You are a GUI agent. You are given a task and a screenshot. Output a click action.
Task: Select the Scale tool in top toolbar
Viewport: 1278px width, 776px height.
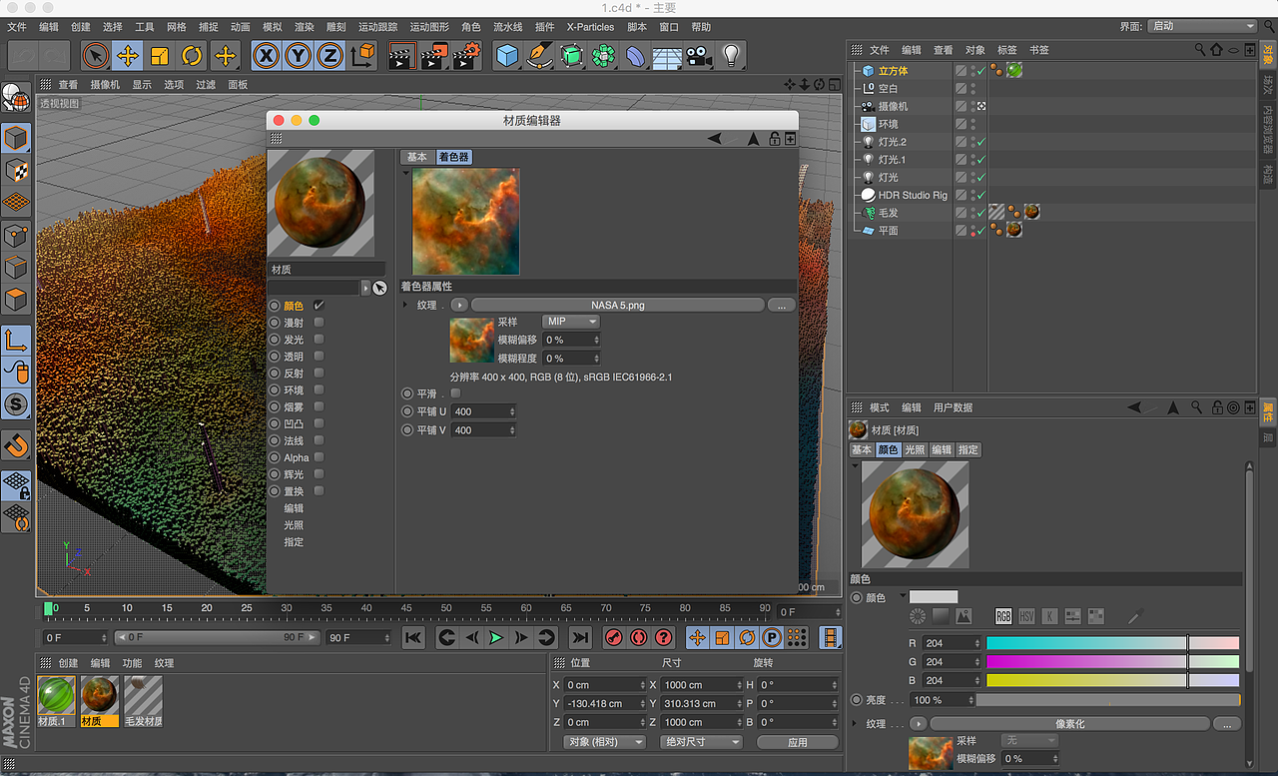[x=160, y=56]
